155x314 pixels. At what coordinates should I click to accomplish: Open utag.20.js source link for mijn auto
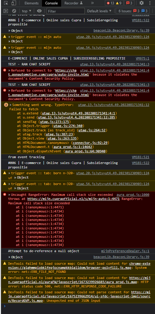click(x=113, y=37)
